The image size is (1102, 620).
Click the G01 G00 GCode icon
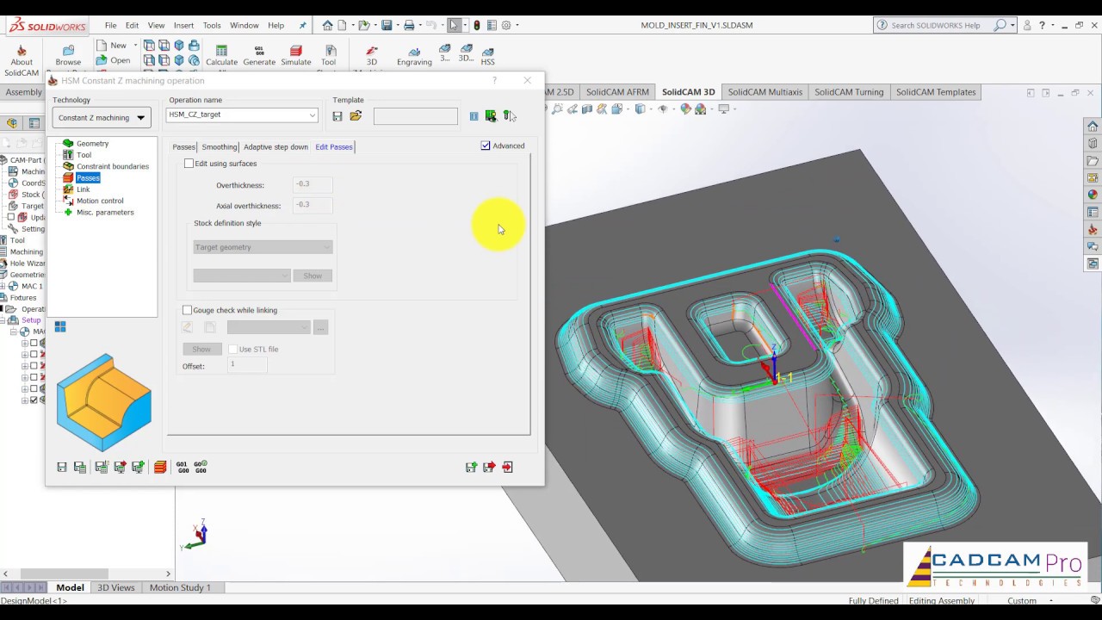click(x=182, y=467)
